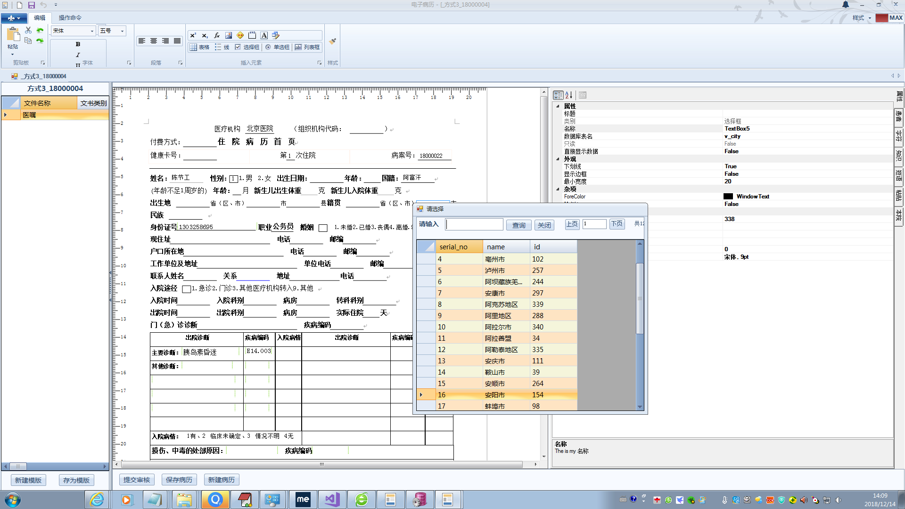
Task: Sort properties alphabetically (A-Z)
Action: tap(569, 95)
